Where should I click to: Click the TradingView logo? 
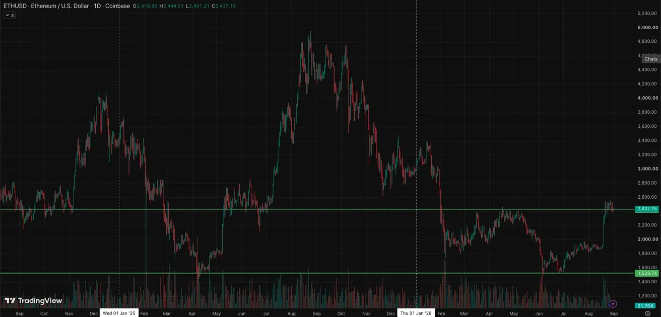point(33,301)
